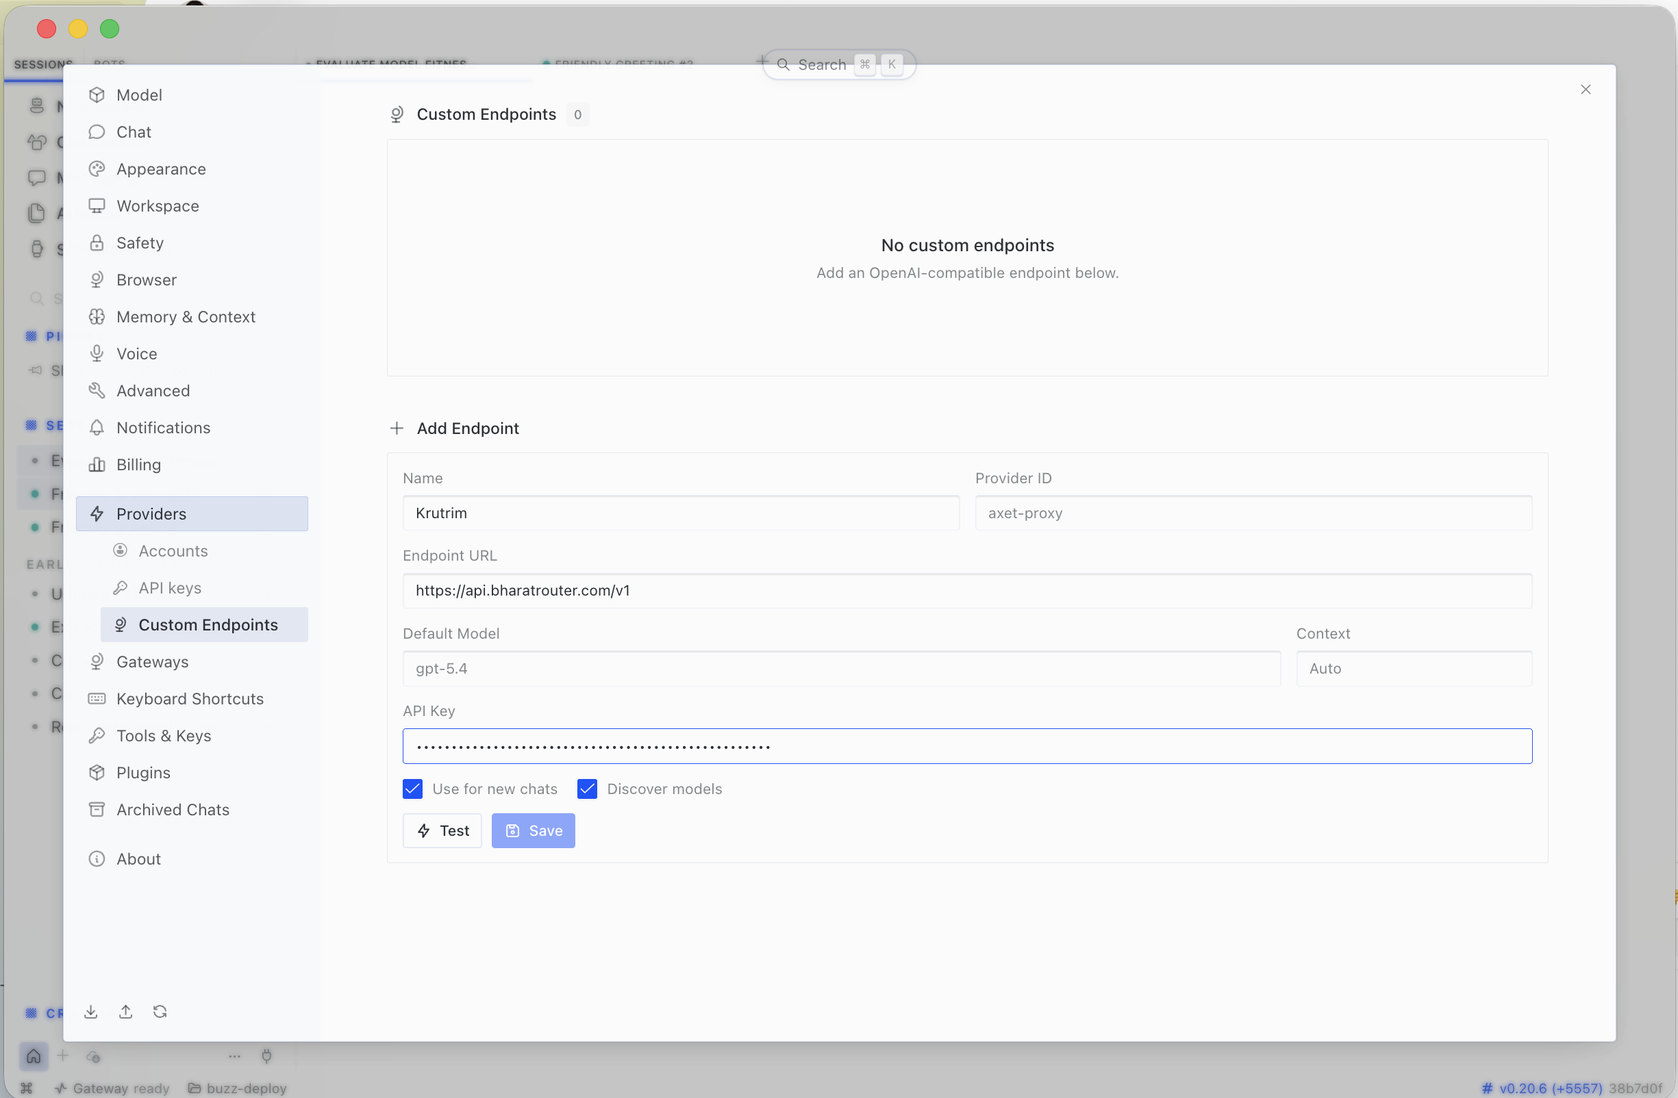
Task: Click the home icon in bottom bar
Action: (x=33, y=1056)
